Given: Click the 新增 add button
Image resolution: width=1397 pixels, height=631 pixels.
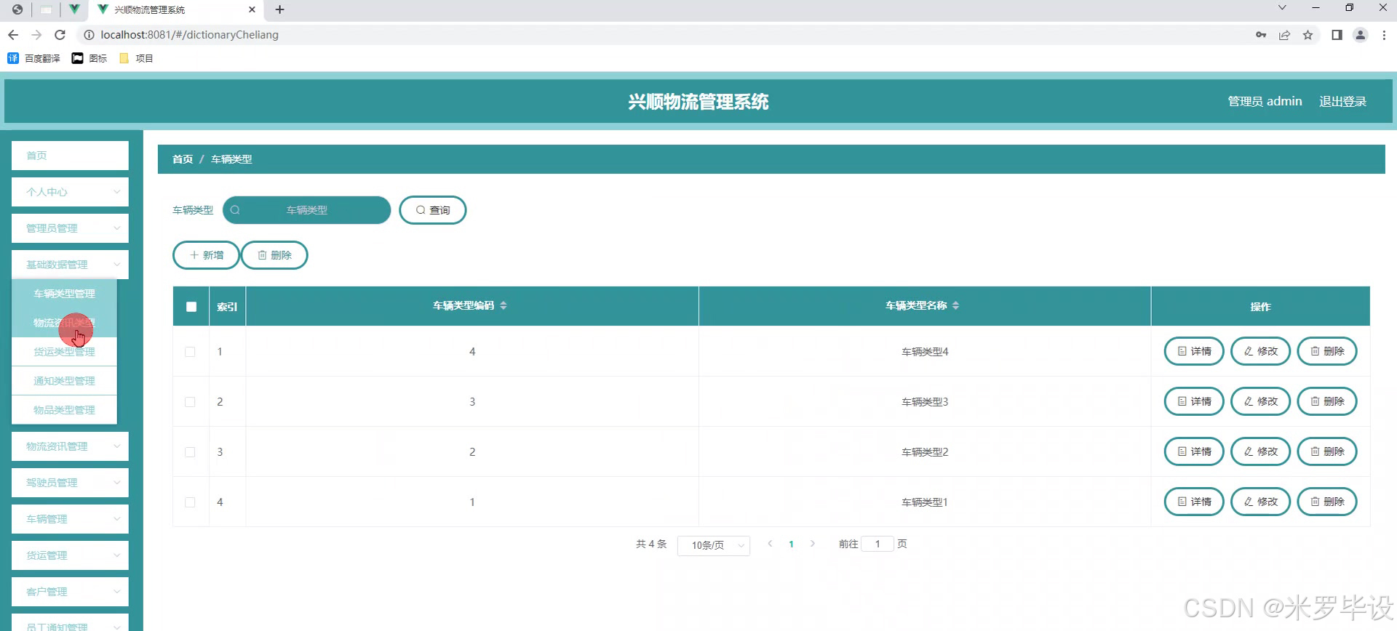Looking at the screenshot, I should click(206, 255).
